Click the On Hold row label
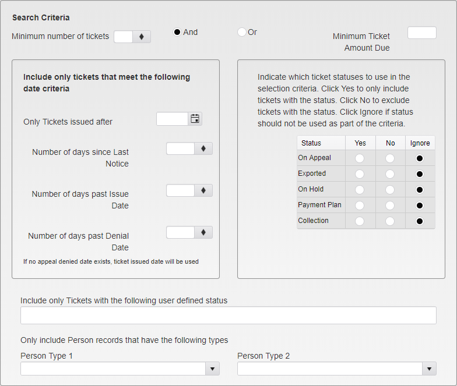The width and height of the screenshot is (457, 386). click(x=311, y=189)
